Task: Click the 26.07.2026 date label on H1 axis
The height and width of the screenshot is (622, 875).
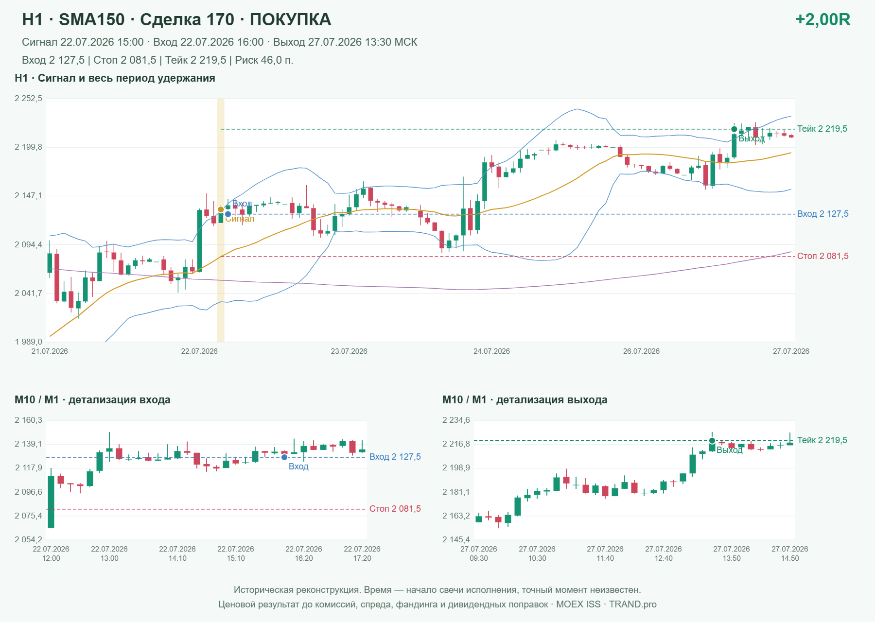Action: pos(641,351)
